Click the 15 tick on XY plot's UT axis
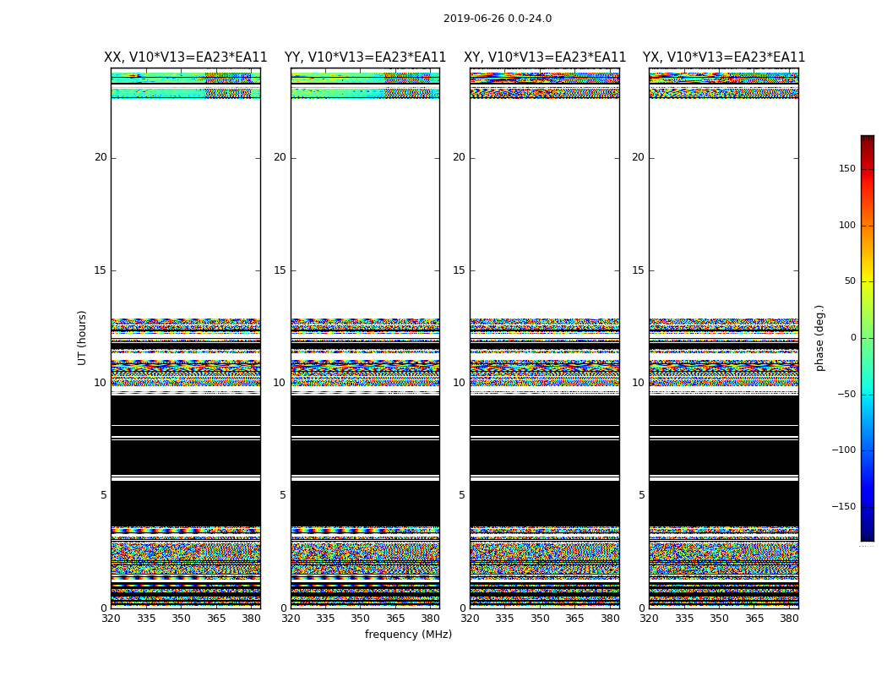 coord(460,270)
